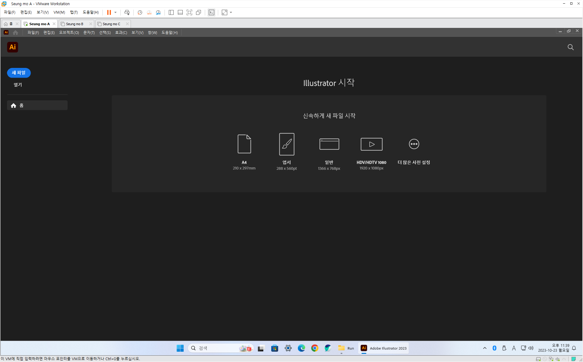Show hidden system tray icons chevron
This screenshot has height=362, width=583.
pos(485,348)
